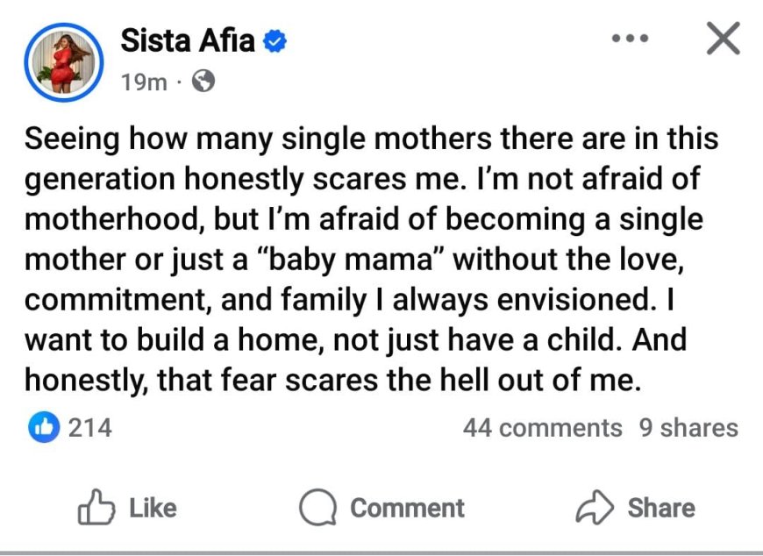Image resolution: width=763 pixels, height=556 pixels.
Task: Click the public globe audience icon
Action: (x=203, y=82)
